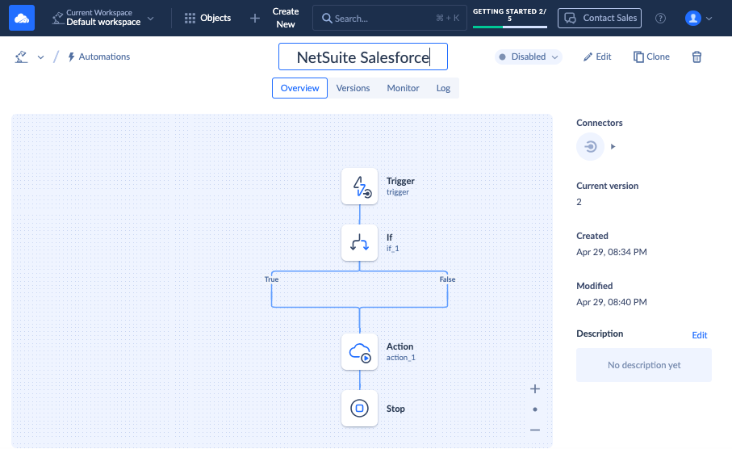Select the Trigger block icon
Viewport: 732px width, 449px height.
click(359, 187)
